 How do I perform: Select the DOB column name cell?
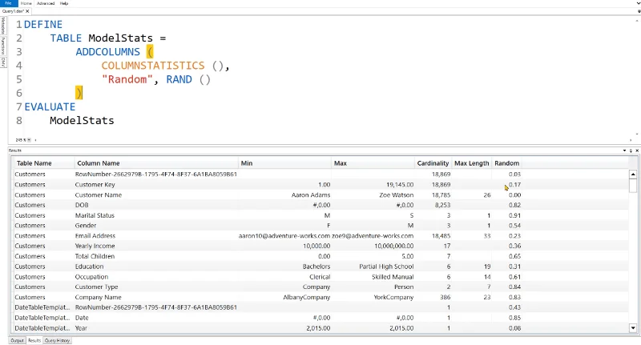(82, 205)
